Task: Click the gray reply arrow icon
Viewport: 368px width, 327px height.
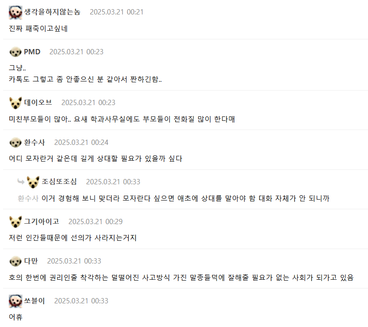Action: (21, 181)
